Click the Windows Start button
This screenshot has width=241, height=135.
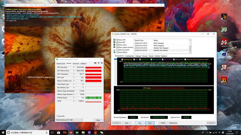(3, 132)
